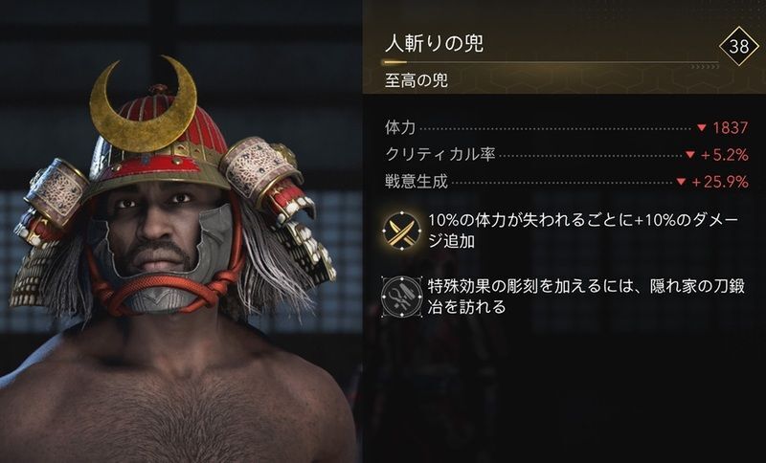Click the +25.9% adrenaline value
This screenshot has height=463, width=766.
point(720,182)
